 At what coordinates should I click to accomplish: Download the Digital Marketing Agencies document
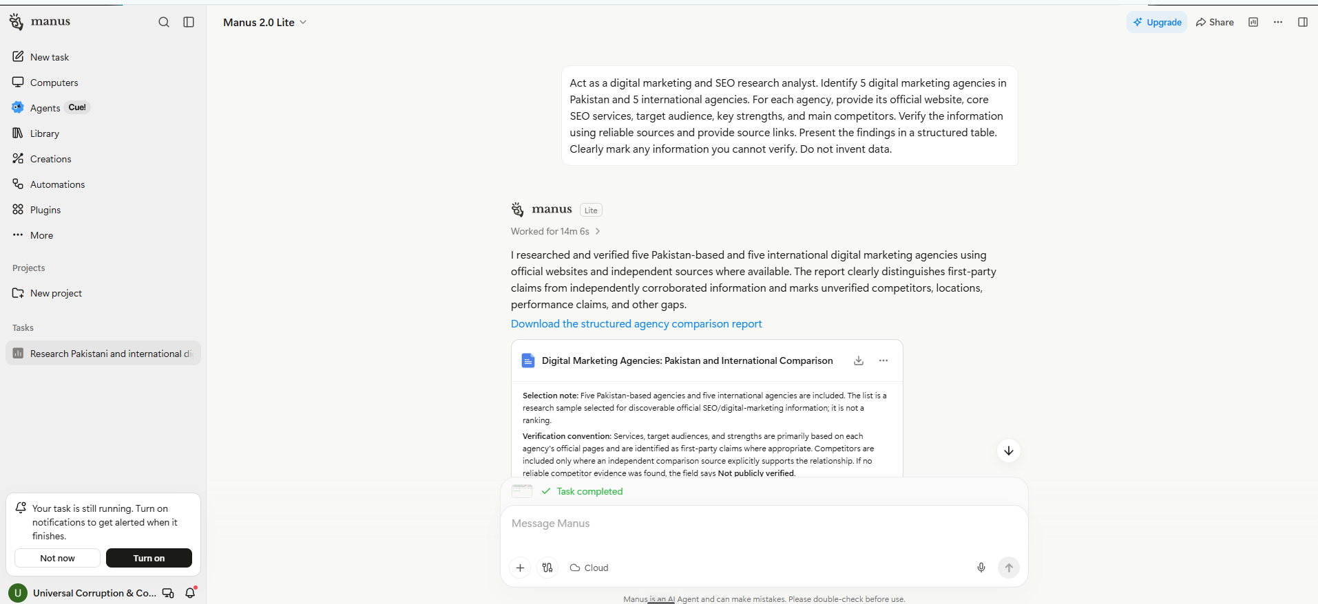coord(859,360)
